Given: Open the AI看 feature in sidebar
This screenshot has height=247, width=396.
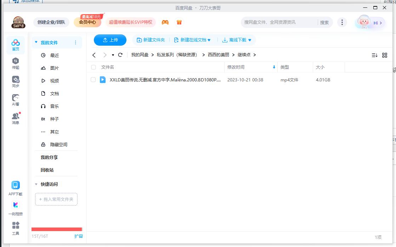Looking at the screenshot, I should [x=15, y=99].
